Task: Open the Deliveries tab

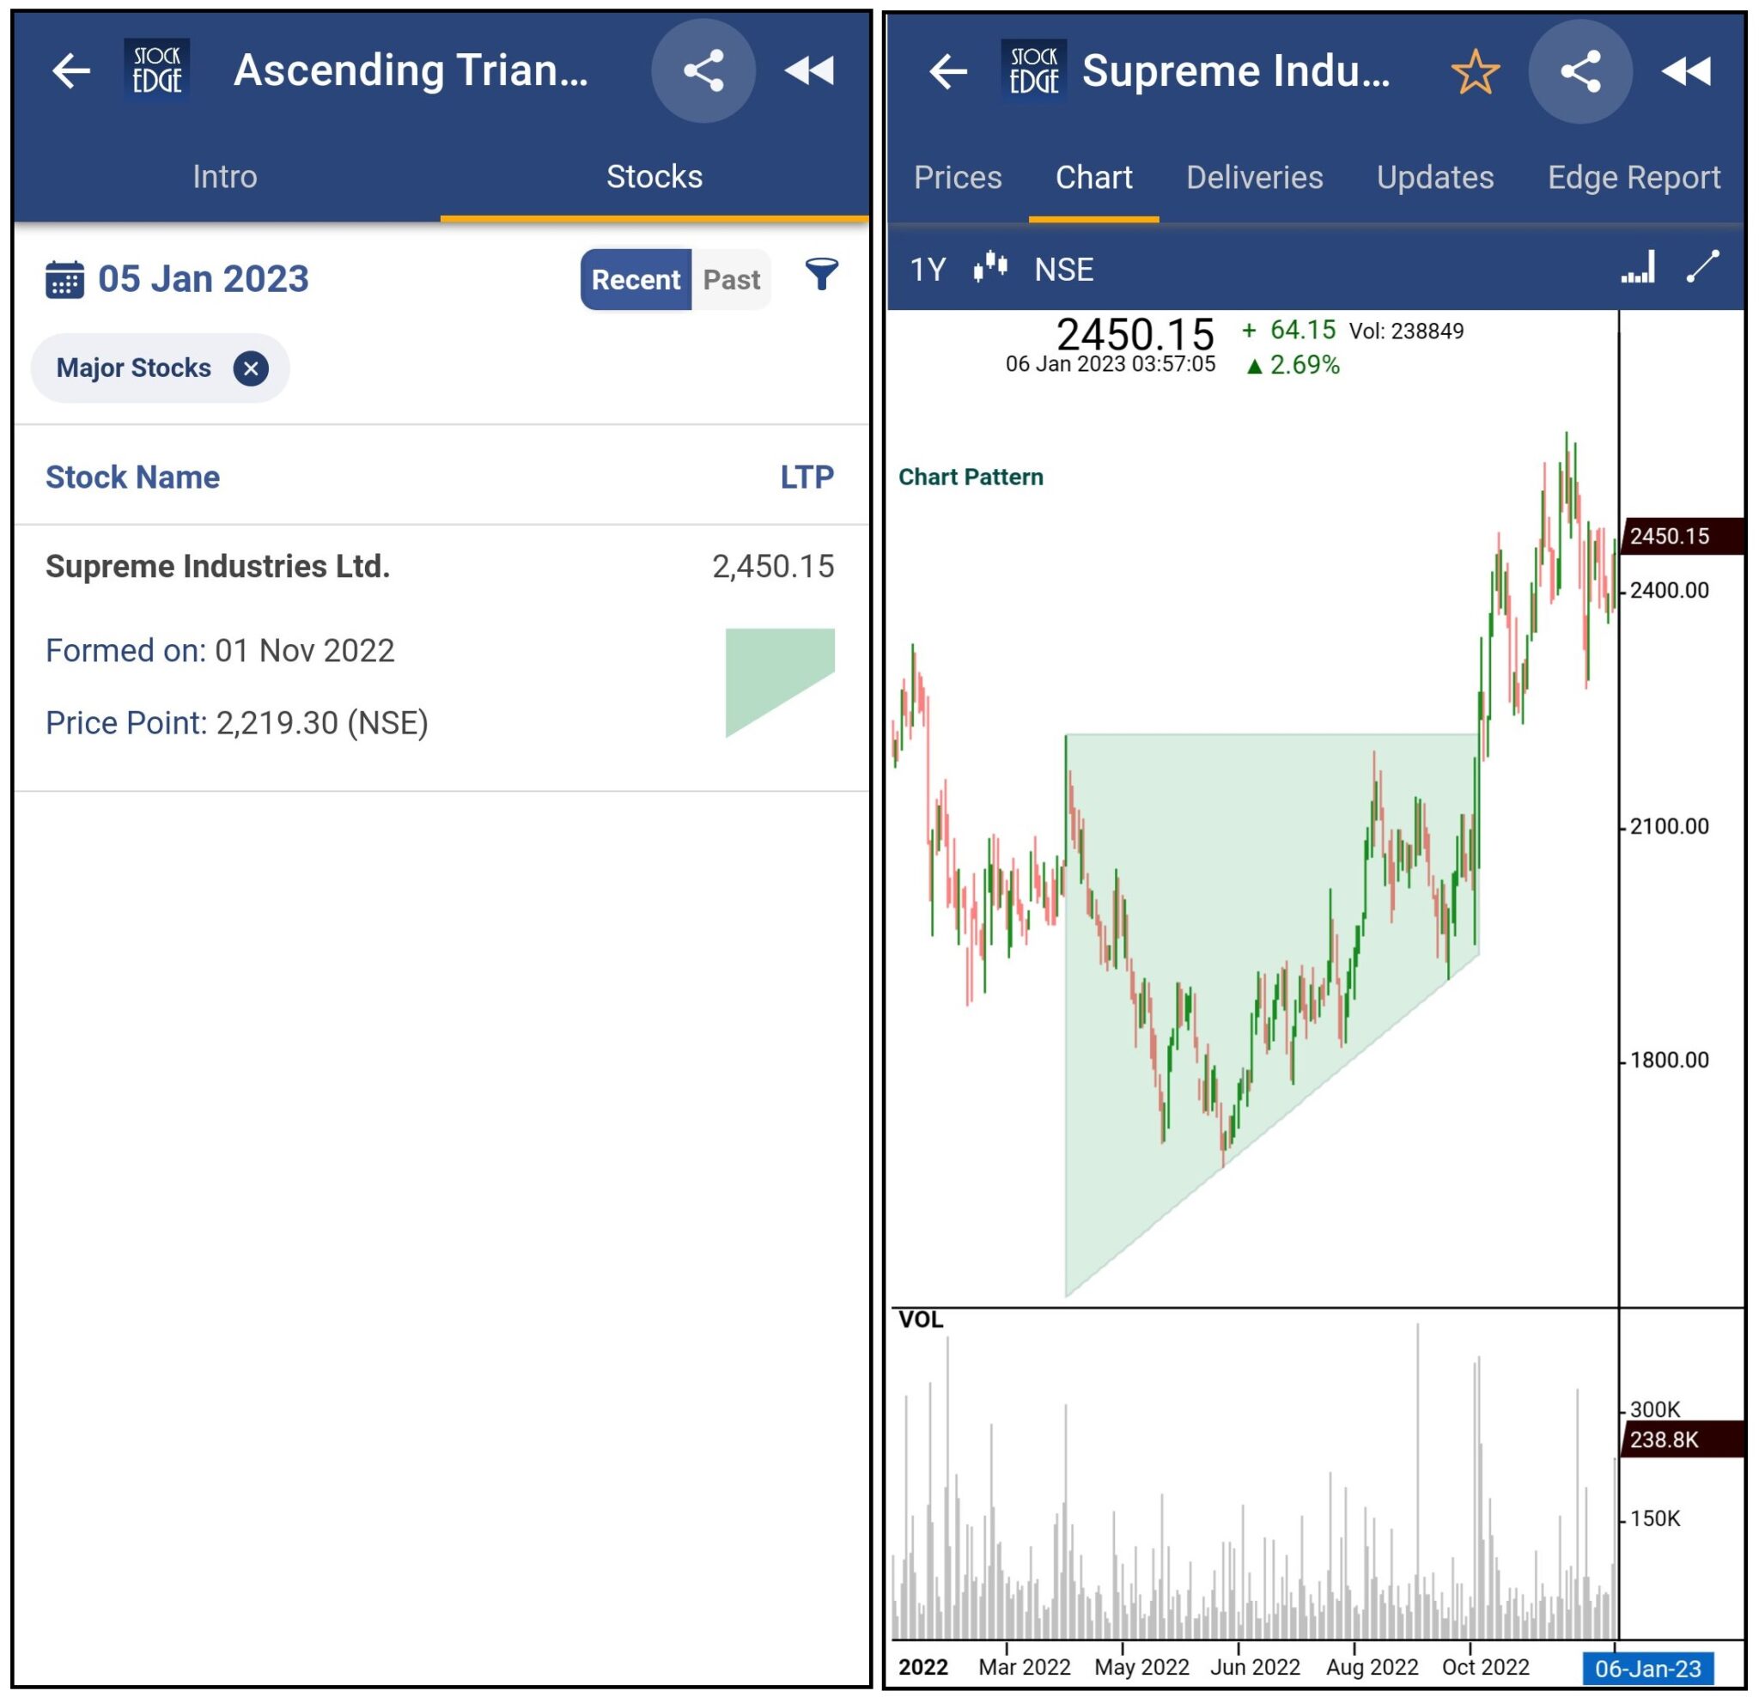Action: point(1254,178)
